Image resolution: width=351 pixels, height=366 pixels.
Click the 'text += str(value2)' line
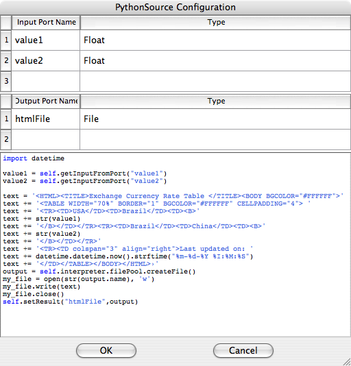(x=42, y=234)
